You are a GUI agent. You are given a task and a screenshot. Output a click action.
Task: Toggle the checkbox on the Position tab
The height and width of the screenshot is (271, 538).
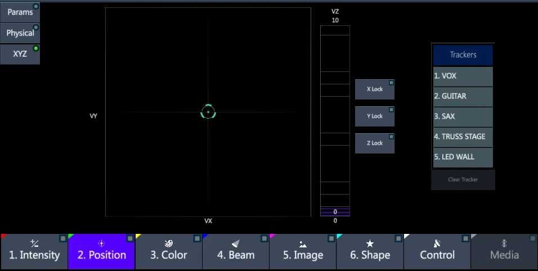[130, 238]
